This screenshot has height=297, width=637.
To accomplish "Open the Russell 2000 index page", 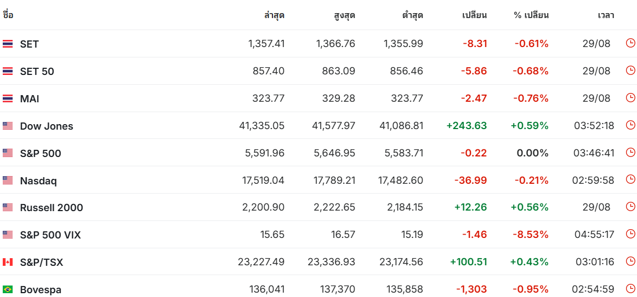I will pos(52,207).
